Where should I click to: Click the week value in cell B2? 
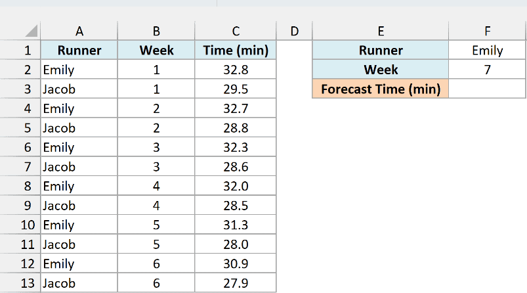[156, 70]
